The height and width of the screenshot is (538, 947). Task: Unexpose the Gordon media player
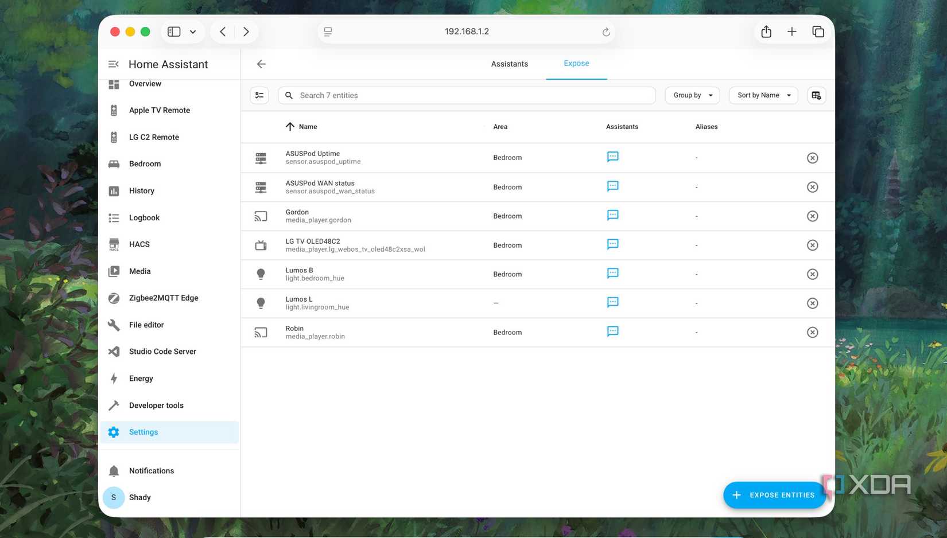click(812, 216)
